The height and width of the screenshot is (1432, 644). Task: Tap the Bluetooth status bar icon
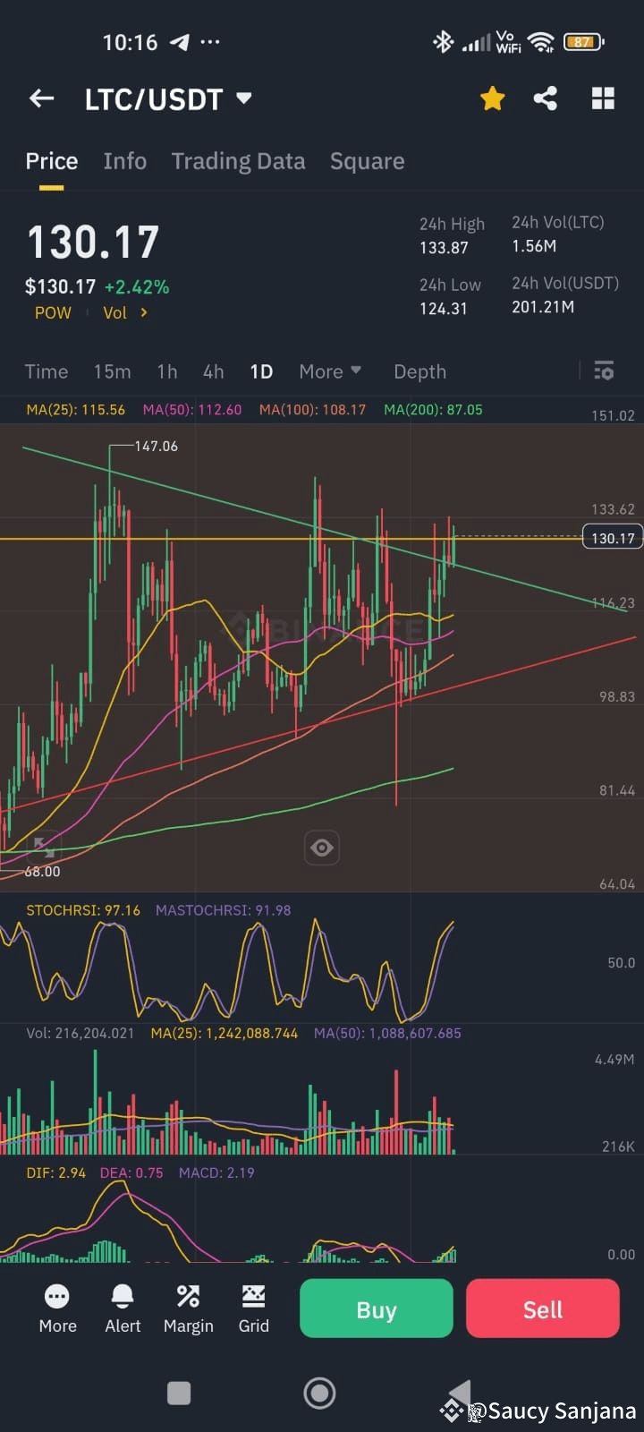pyautogui.click(x=443, y=42)
